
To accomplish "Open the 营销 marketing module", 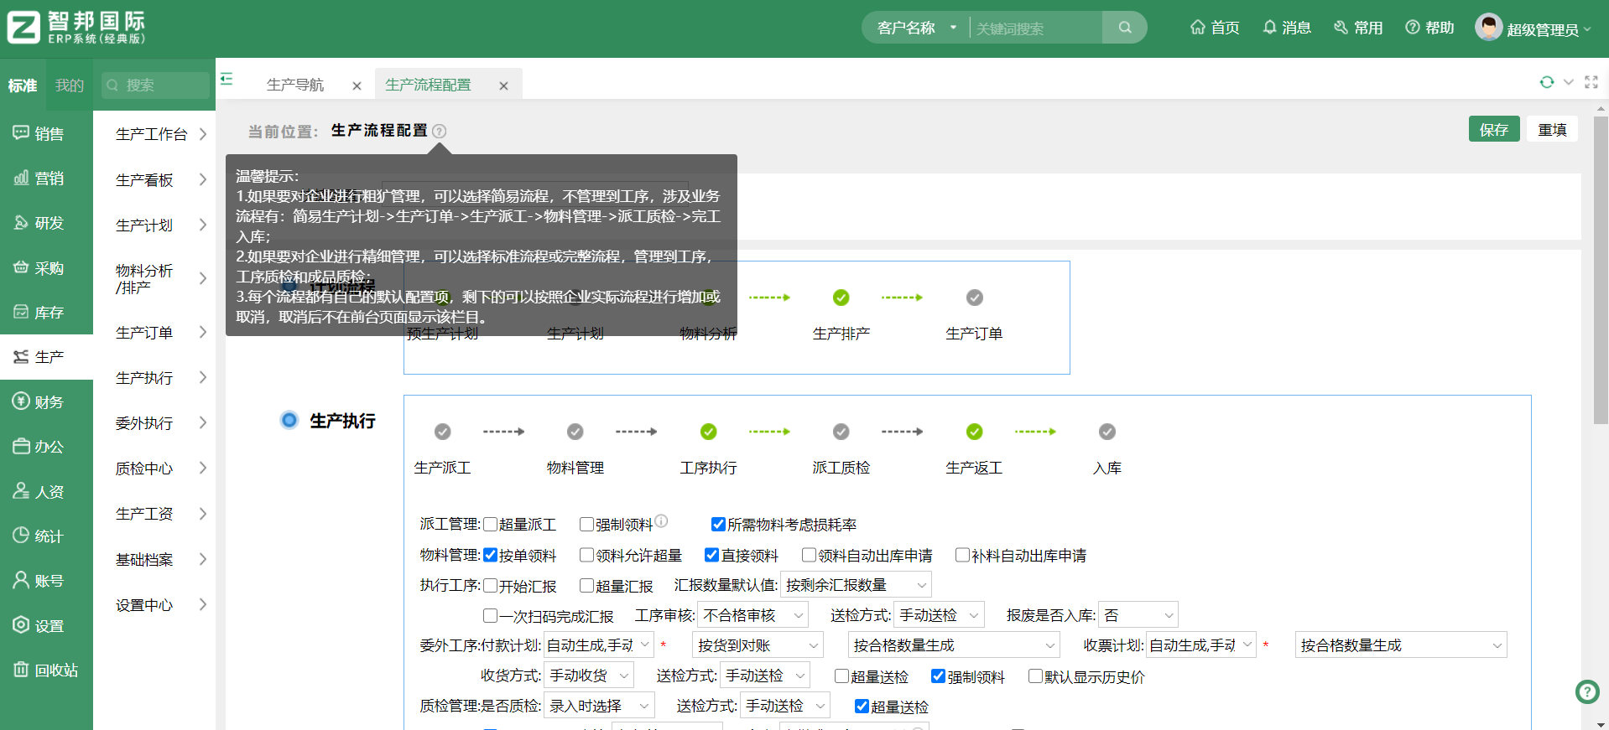I will click(39, 178).
